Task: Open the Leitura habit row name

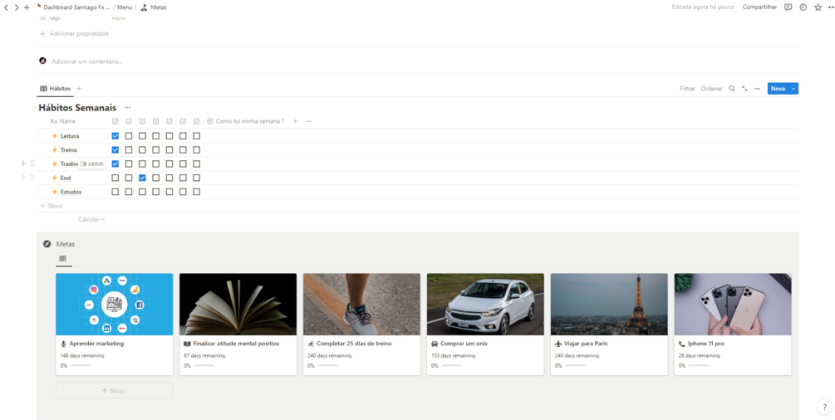Action: point(70,136)
